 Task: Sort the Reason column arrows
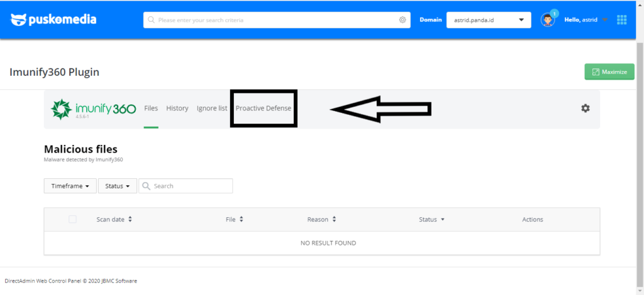[334, 220]
